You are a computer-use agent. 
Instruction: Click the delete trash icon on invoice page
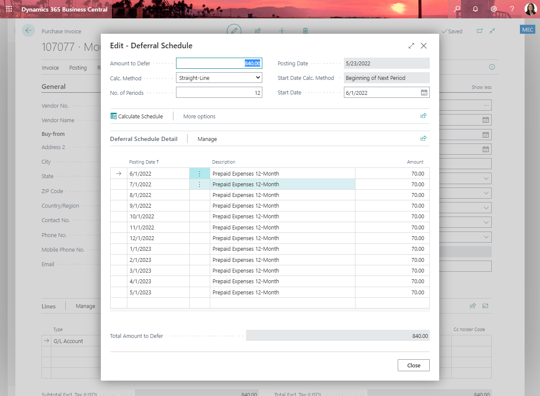click(305, 31)
